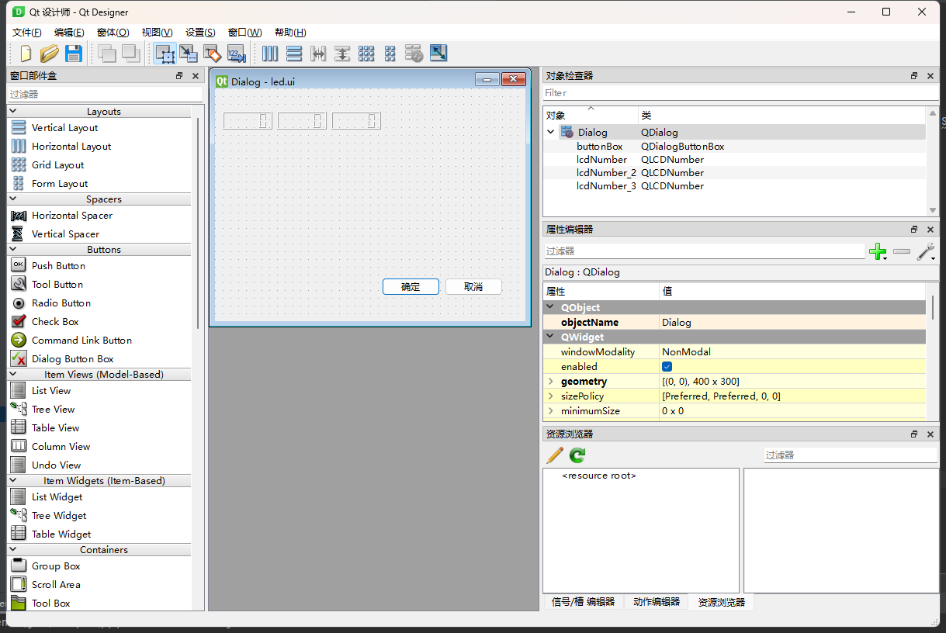
Task: Click resource browser 过滤器 field
Action: (851, 455)
